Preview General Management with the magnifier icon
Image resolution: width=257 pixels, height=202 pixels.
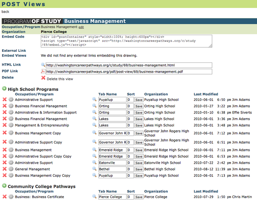pyautogui.click(x=94, y=169)
